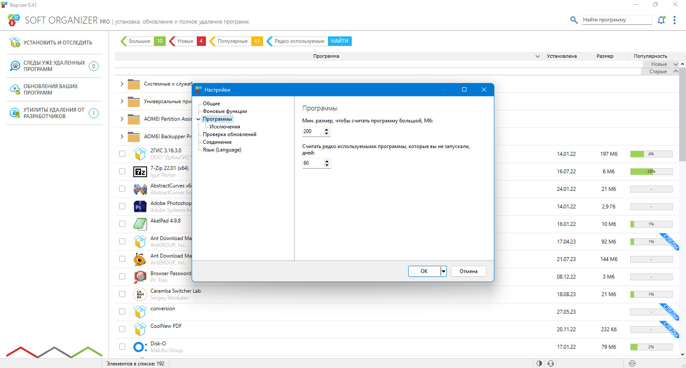Click the developer uninstall utilities icon
686x368 pixels.
pos(15,113)
